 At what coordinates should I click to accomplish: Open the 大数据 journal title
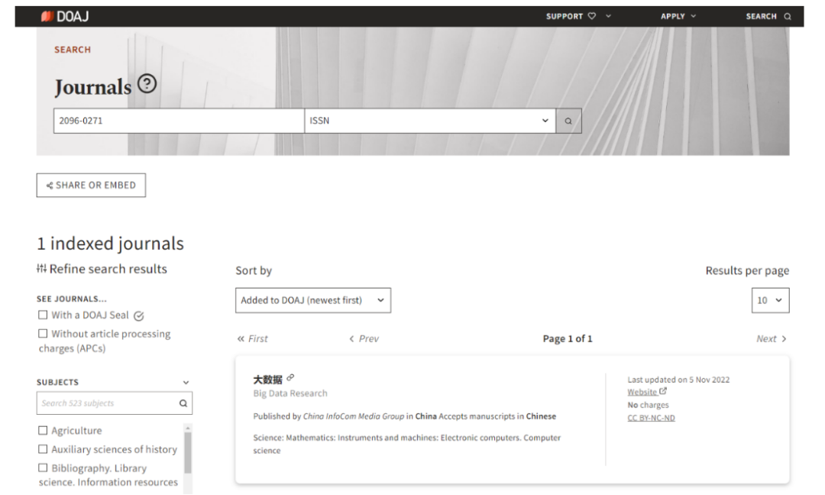pyautogui.click(x=268, y=380)
